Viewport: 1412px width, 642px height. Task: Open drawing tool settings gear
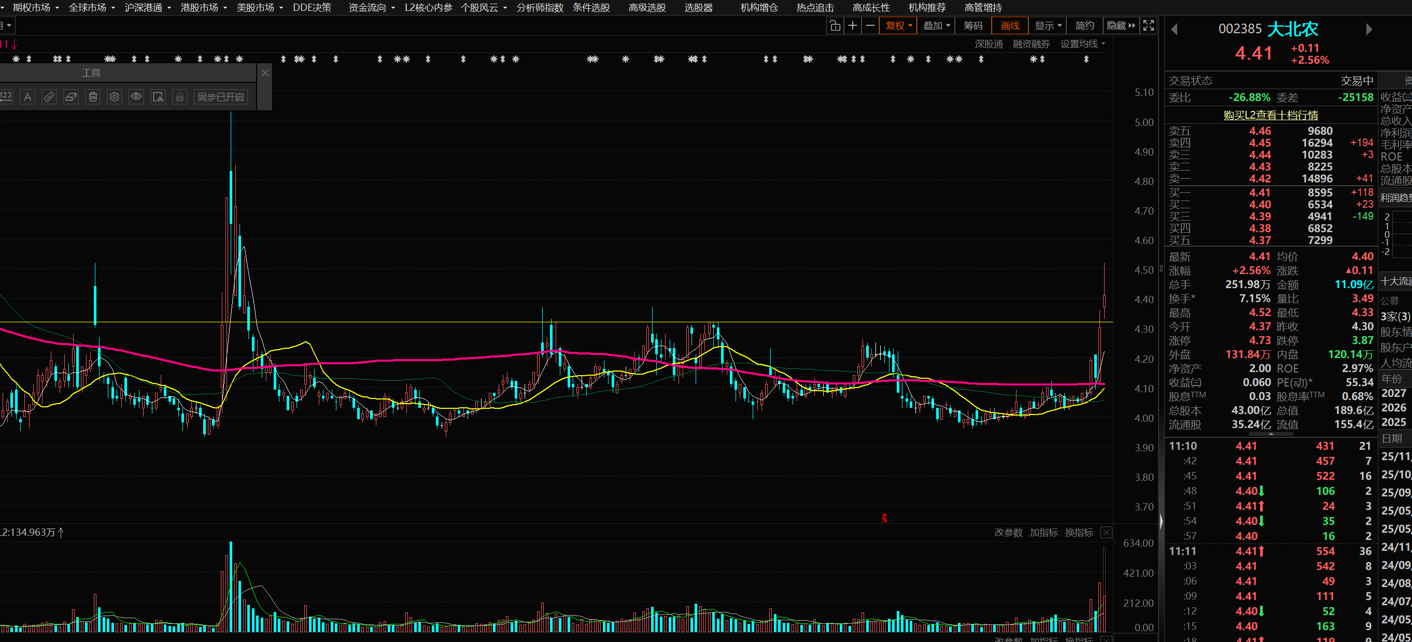click(114, 97)
